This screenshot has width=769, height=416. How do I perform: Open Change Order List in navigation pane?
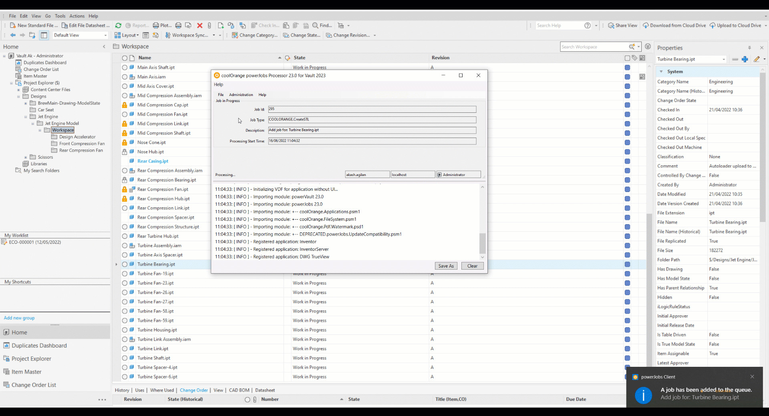coord(34,385)
